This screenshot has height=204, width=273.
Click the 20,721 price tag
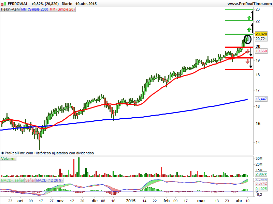261,39
